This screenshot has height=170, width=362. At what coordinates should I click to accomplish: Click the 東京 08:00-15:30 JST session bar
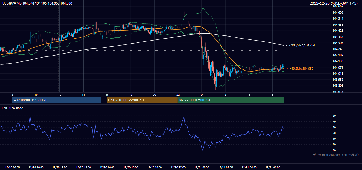(56, 100)
